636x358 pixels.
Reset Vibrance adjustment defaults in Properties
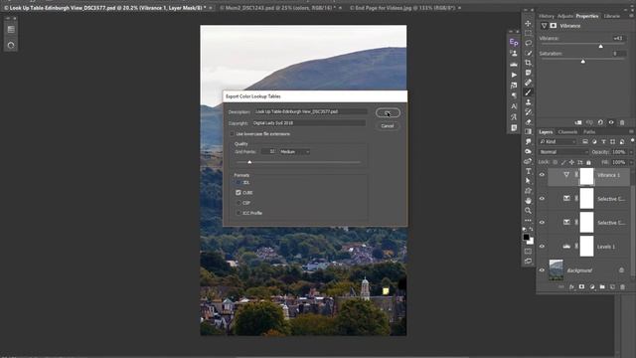600,122
